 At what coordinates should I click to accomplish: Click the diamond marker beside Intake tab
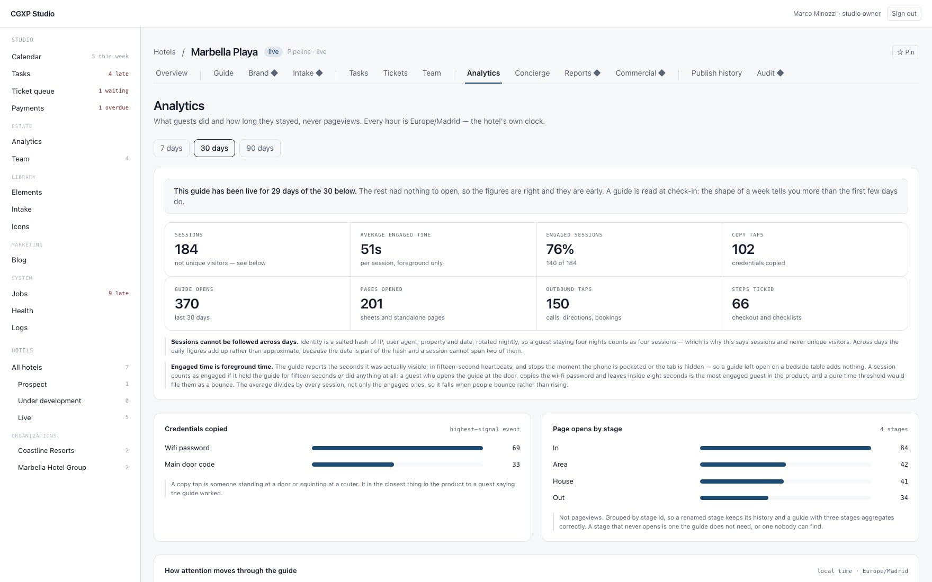319,73
